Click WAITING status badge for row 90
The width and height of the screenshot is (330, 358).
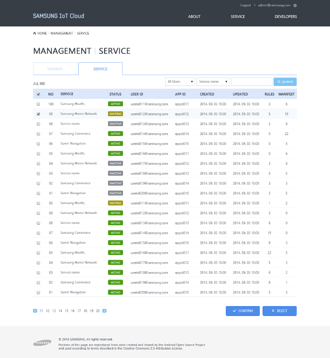115,203
